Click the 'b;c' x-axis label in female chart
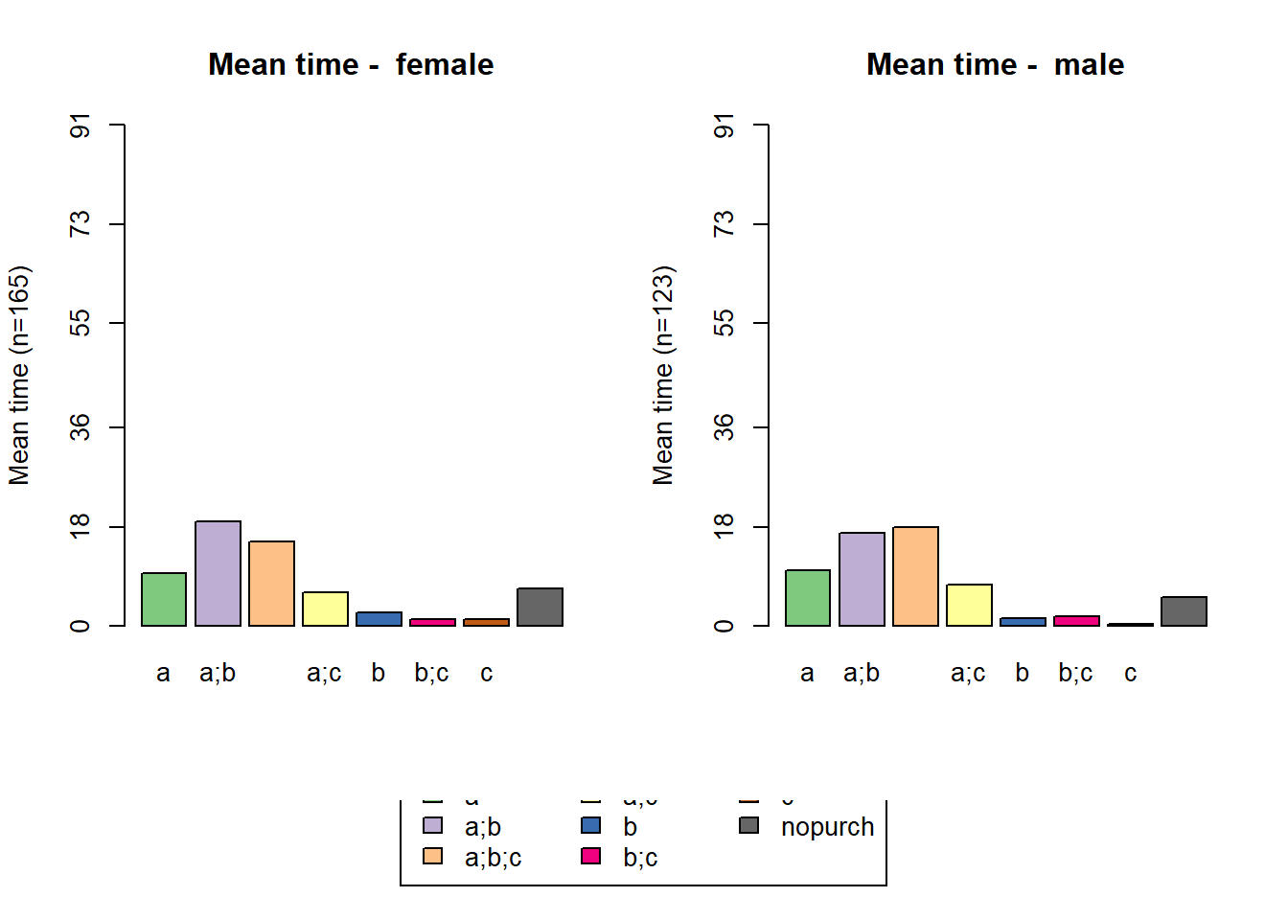The image size is (1288, 920). [x=431, y=674]
